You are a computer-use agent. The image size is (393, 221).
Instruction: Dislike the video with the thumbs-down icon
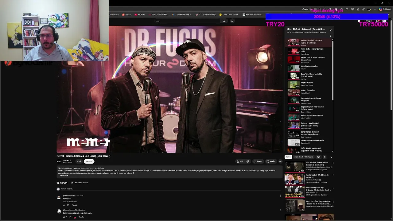point(248,161)
